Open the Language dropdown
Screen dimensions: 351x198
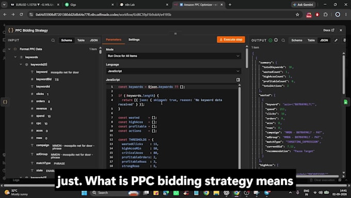click(173, 71)
